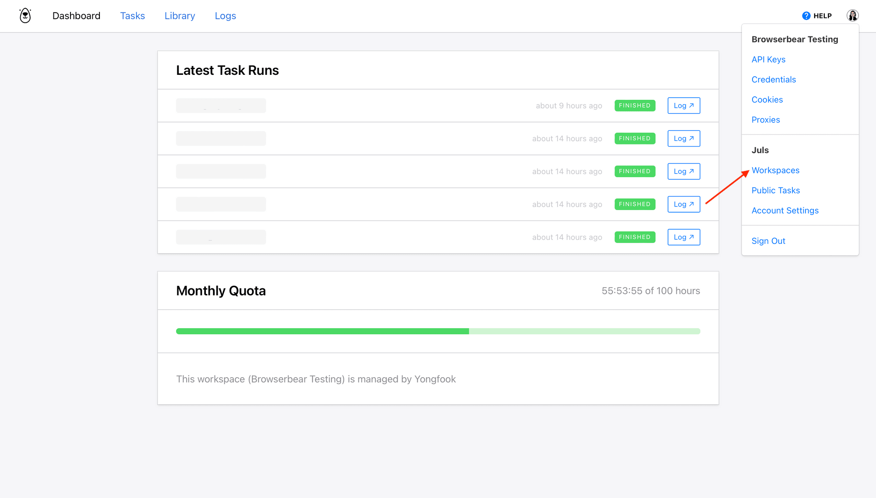Click 'about 9 hours ago' timestamp
Viewport: 876px width, 498px height.
[x=569, y=105]
